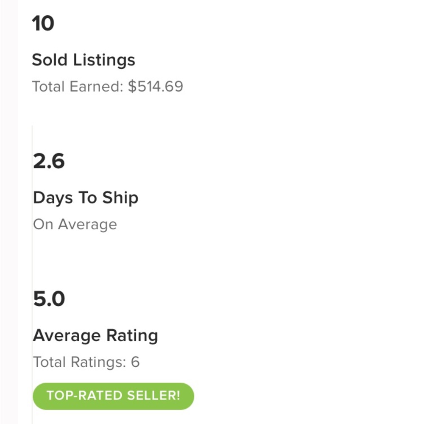Click the word Average in Average Rating
The width and height of the screenshot is (424, 424).
(67, 335)
